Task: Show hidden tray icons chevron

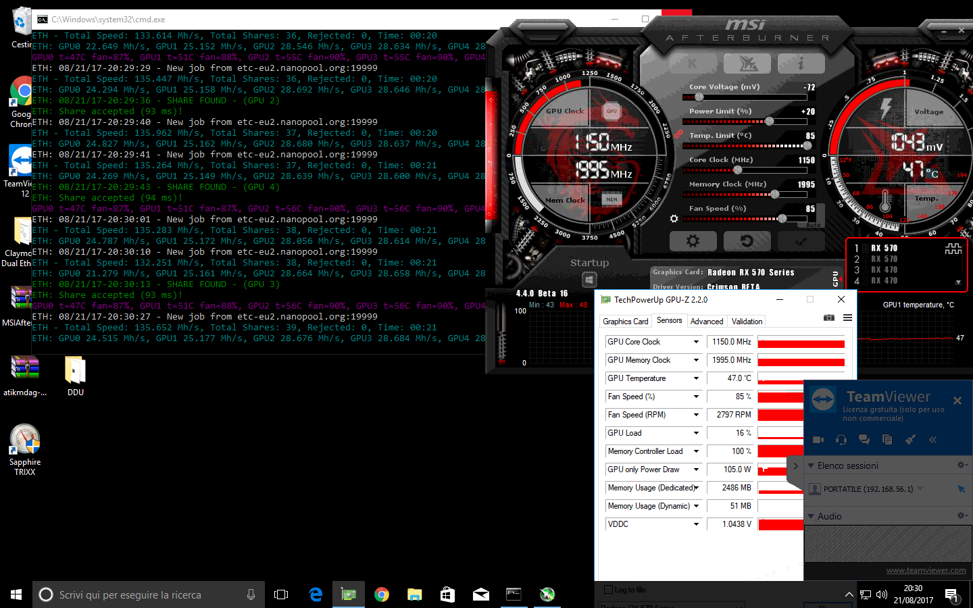Action: click(x=849, y=594)
